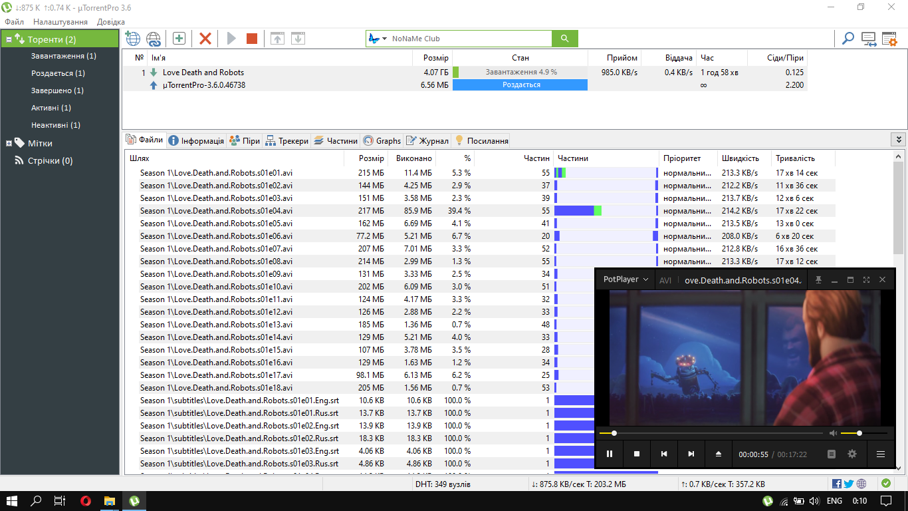
Task: Switch to the Частини tab
Action: pyautogui.click(x=336, y=140)
